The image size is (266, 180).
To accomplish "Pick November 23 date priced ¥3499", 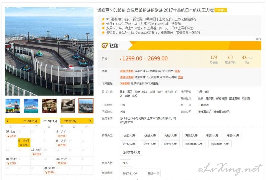I will 62,161.
